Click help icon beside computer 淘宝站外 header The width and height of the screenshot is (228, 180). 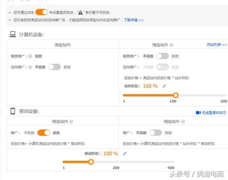pyautogui.click(x=172, y=45)
